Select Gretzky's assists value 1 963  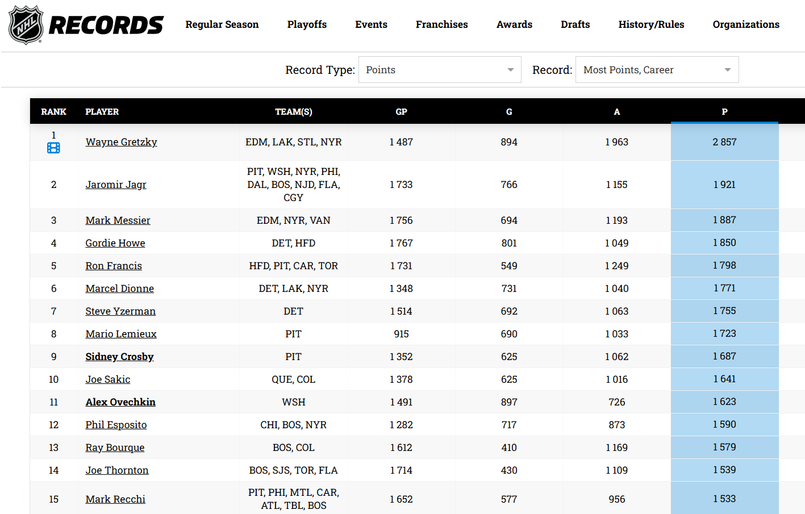click(x=617, y=142)
